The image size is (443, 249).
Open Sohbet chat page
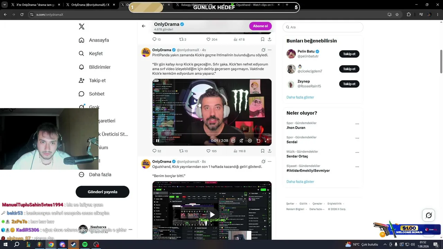[91, 94]
